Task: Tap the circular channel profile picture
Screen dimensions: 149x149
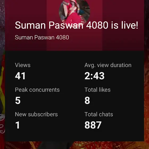Action: click(x=74, y=11)
